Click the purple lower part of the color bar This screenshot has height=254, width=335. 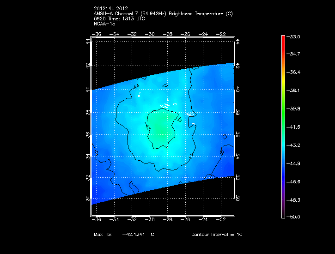pos(283,196)
